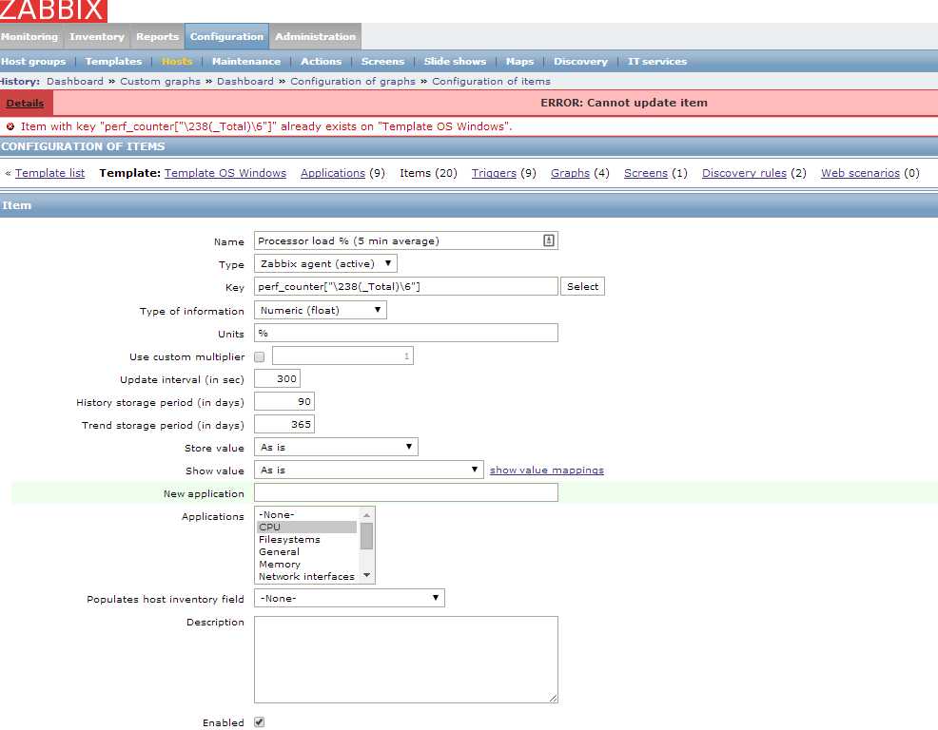
Task: Open Type of information dropdown
Action: point(320,310)
